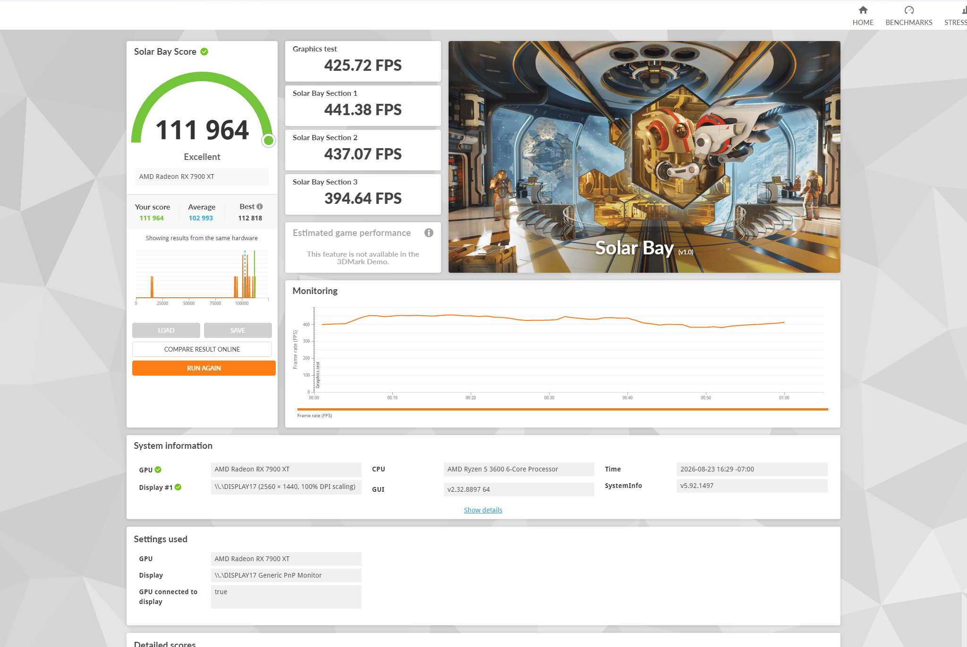The width and height of the screenshot is (967, 647).
Task: Select the Time value 2026-08-23 16:29
Action: (x=752, y=469)
